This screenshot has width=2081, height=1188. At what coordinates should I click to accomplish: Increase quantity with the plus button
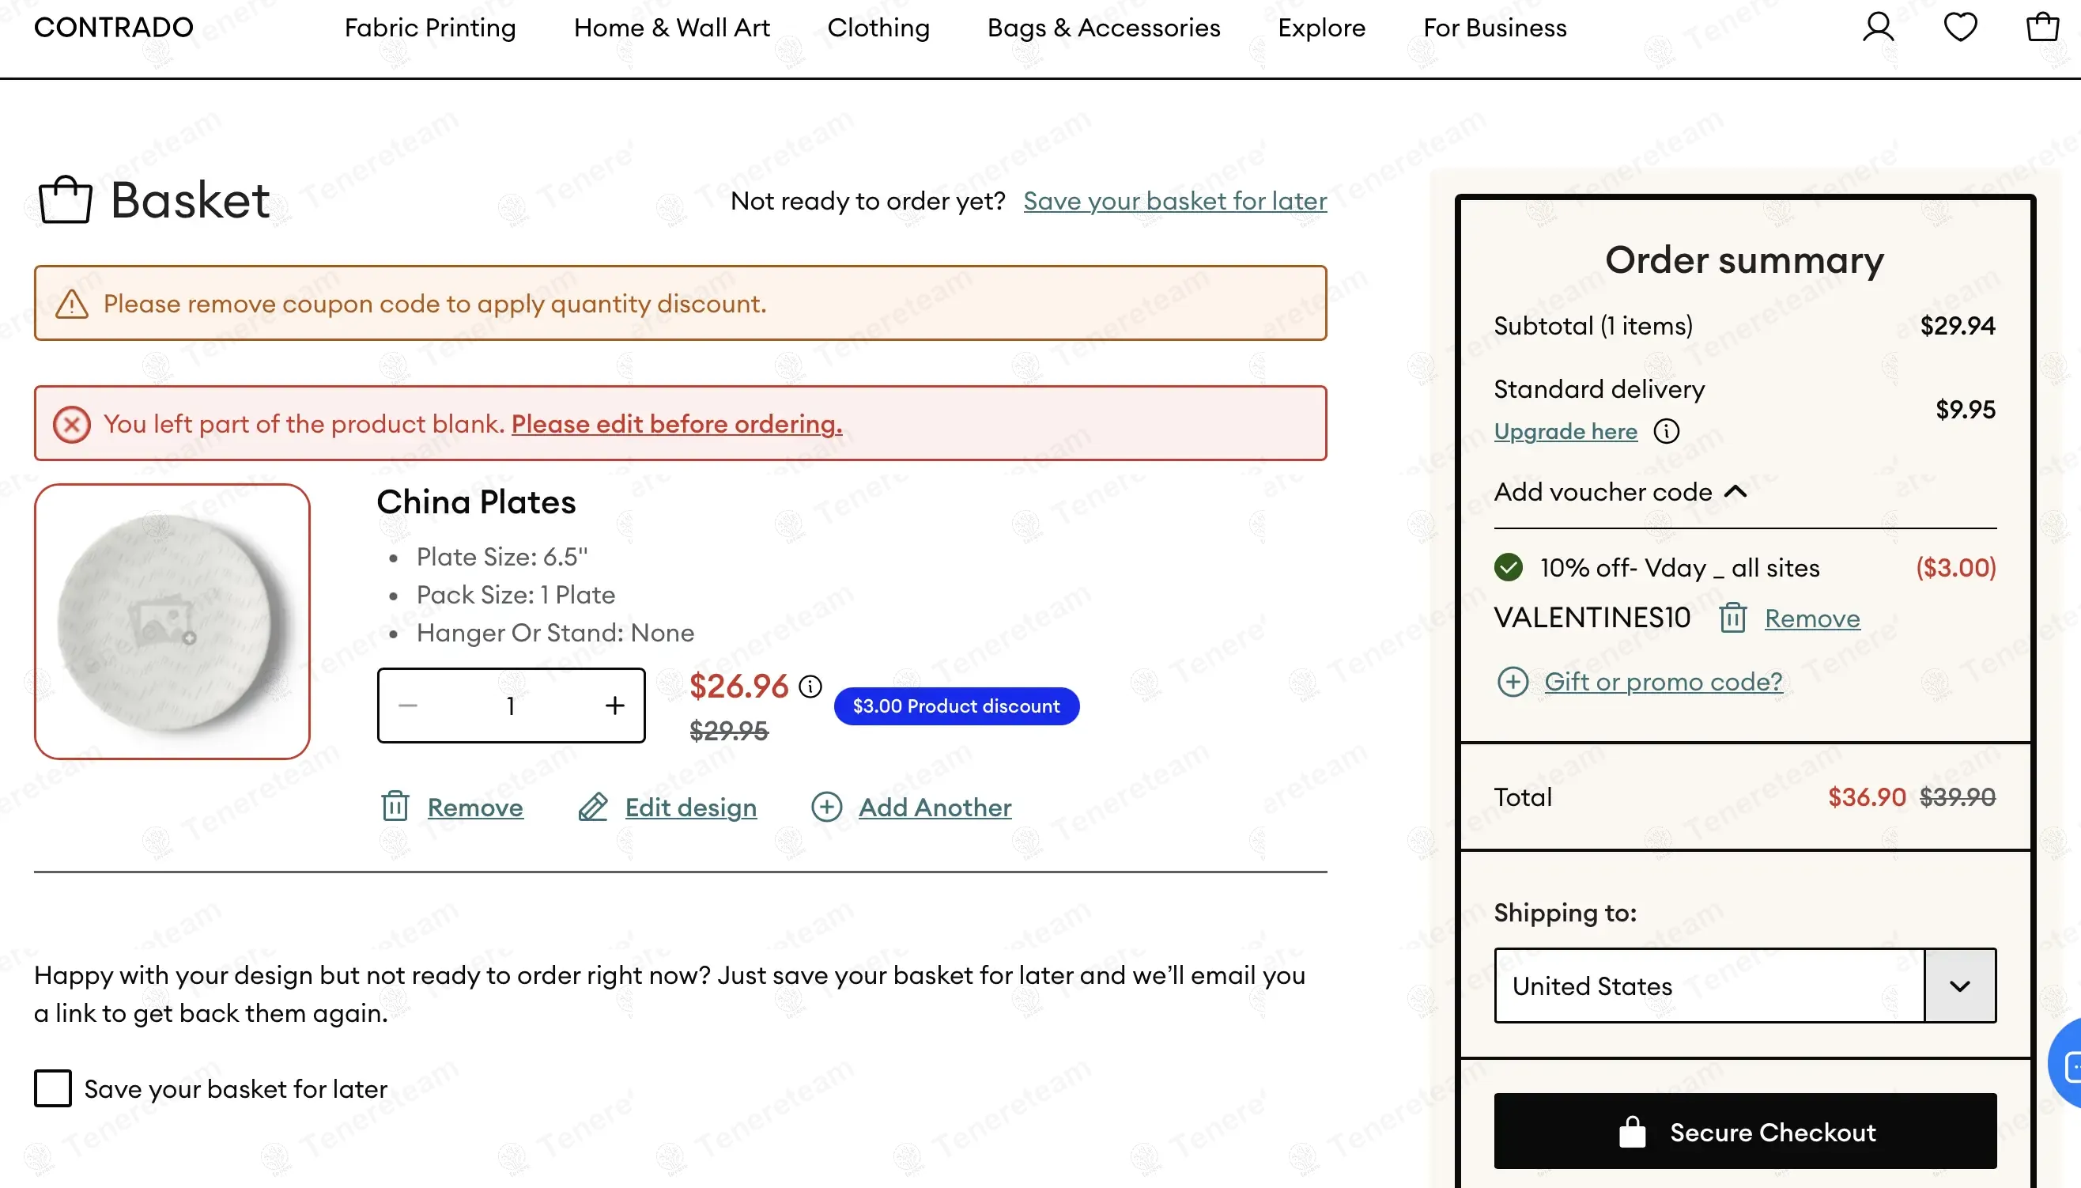click(x=615, y=706)
